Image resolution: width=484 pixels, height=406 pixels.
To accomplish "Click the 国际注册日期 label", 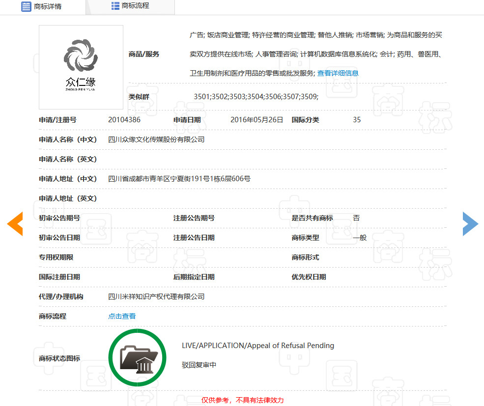I will pyautogui.click(x=59, y=277).
